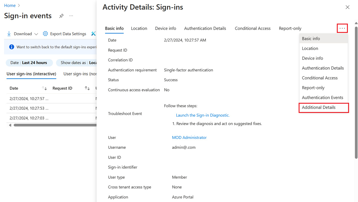358x202 pixels.
Task: Click the info icon in the banner
Action: [x=12, y=47]
